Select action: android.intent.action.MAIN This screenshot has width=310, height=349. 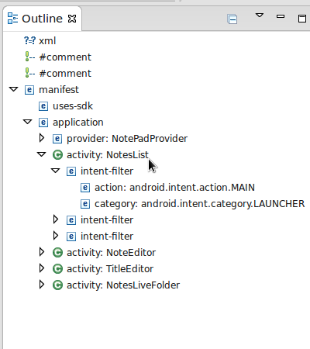coord(174,188)
